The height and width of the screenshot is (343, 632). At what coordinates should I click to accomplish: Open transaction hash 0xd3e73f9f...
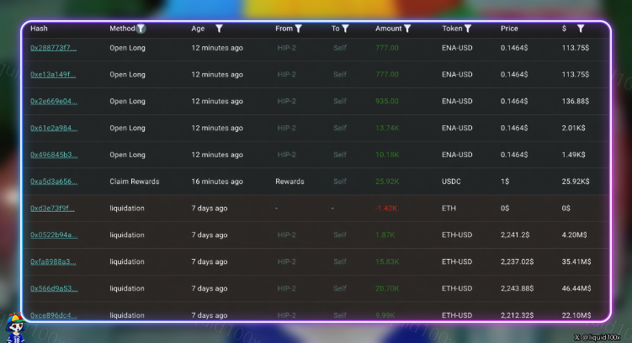pyautogui.click(x=52, y=208)
